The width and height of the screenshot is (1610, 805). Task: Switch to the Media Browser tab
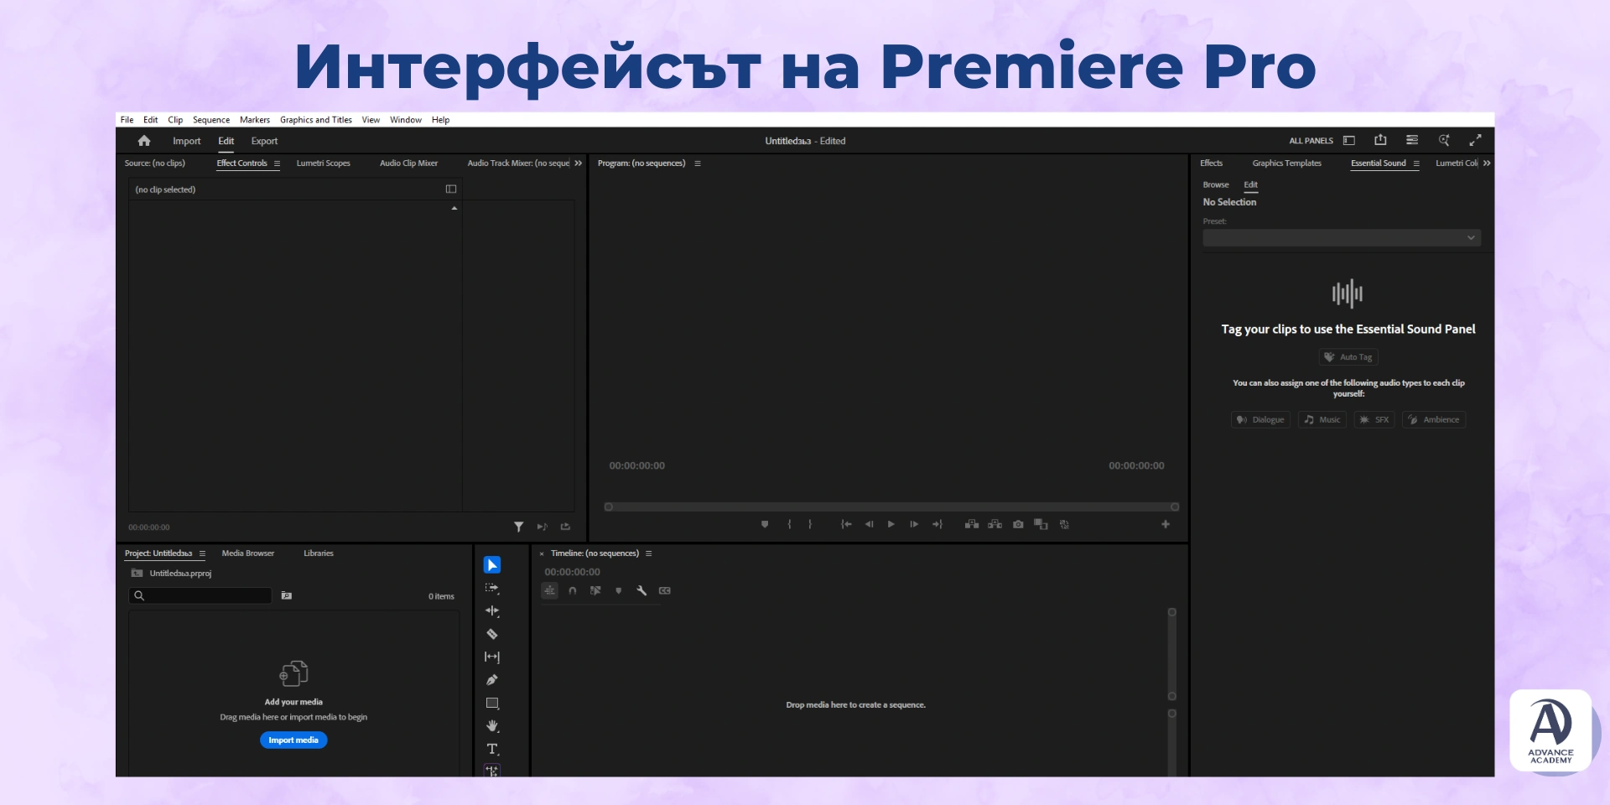click(x=247, y=553)
